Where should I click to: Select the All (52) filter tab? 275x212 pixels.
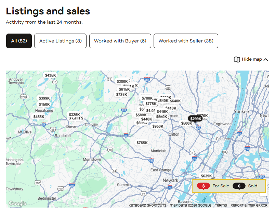tap(19, 41)
